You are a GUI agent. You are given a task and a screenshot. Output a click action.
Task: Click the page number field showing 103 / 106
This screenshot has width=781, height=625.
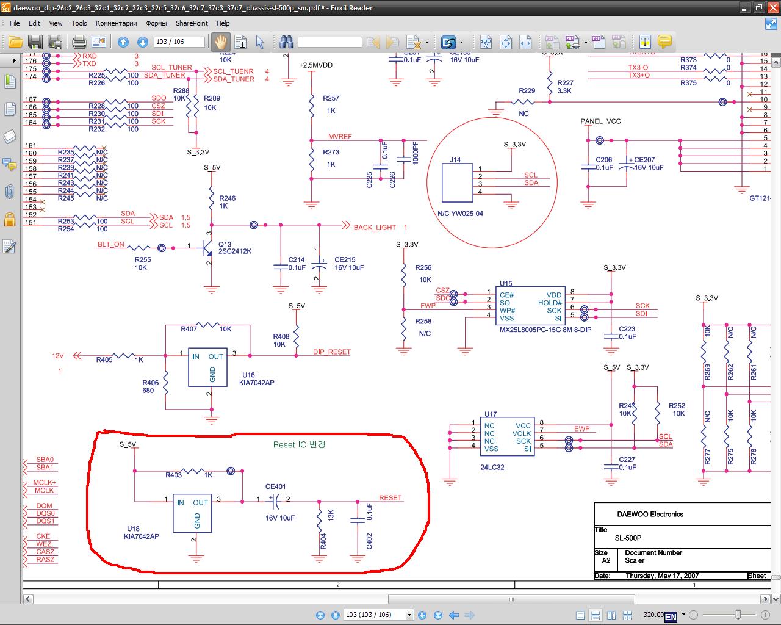[x=179, y=42]
